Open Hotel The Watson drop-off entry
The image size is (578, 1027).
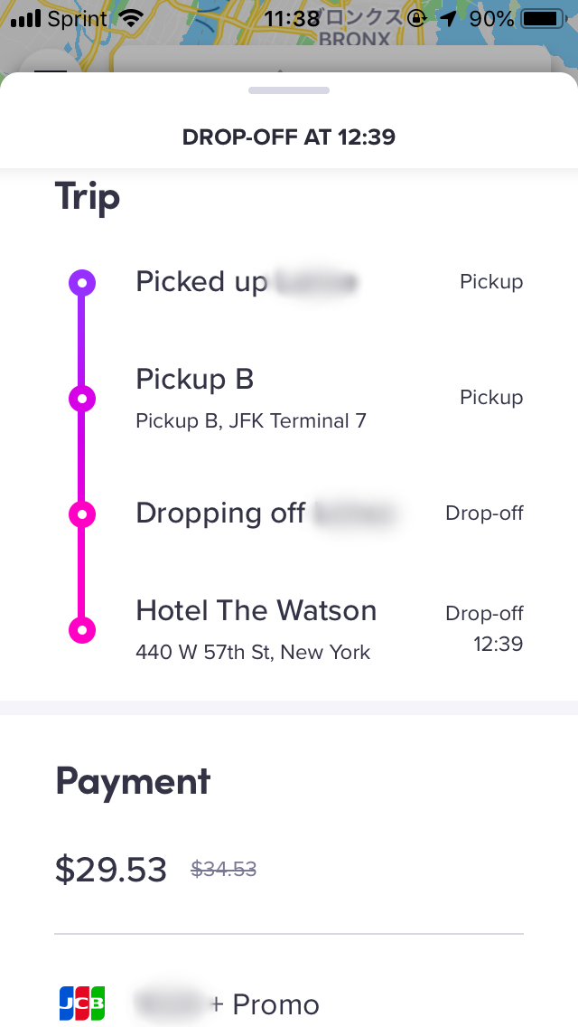(x=289, y=630)
